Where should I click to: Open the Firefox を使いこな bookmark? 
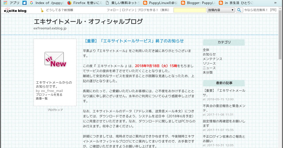[85, 3]
